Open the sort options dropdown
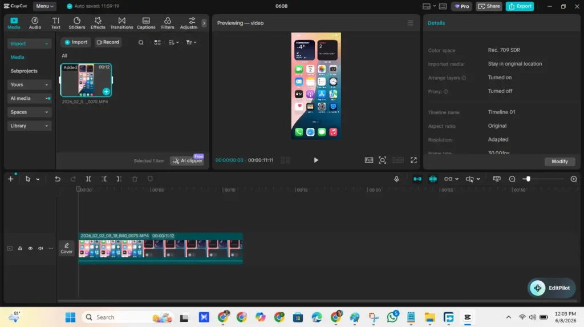584x327 pixels. pyautogui.click(x=173, y=42)
